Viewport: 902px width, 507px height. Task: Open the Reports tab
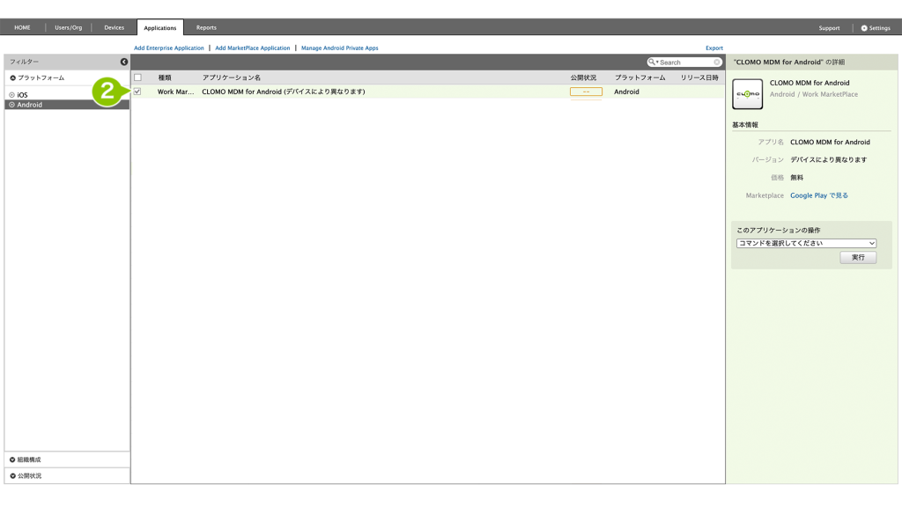[x=206, y=27]
